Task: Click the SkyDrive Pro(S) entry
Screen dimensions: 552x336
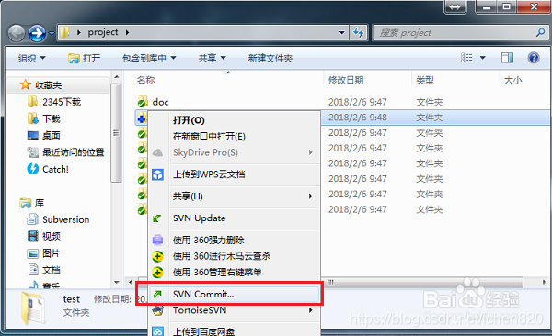Action: (234, 152)
